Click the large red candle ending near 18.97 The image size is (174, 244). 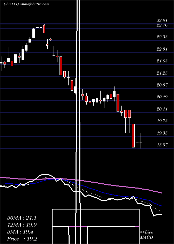(133, 135)
